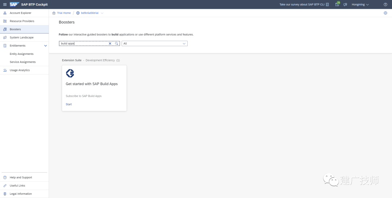Open the Entitlements menu item

tap(17, 46)
